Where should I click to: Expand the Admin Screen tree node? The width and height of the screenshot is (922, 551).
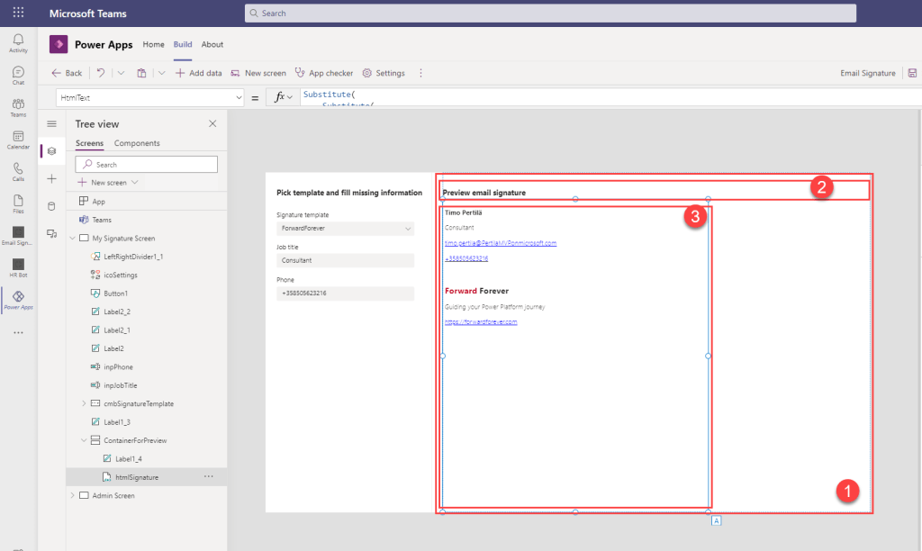pyautogui.click(x=73, y=495)
